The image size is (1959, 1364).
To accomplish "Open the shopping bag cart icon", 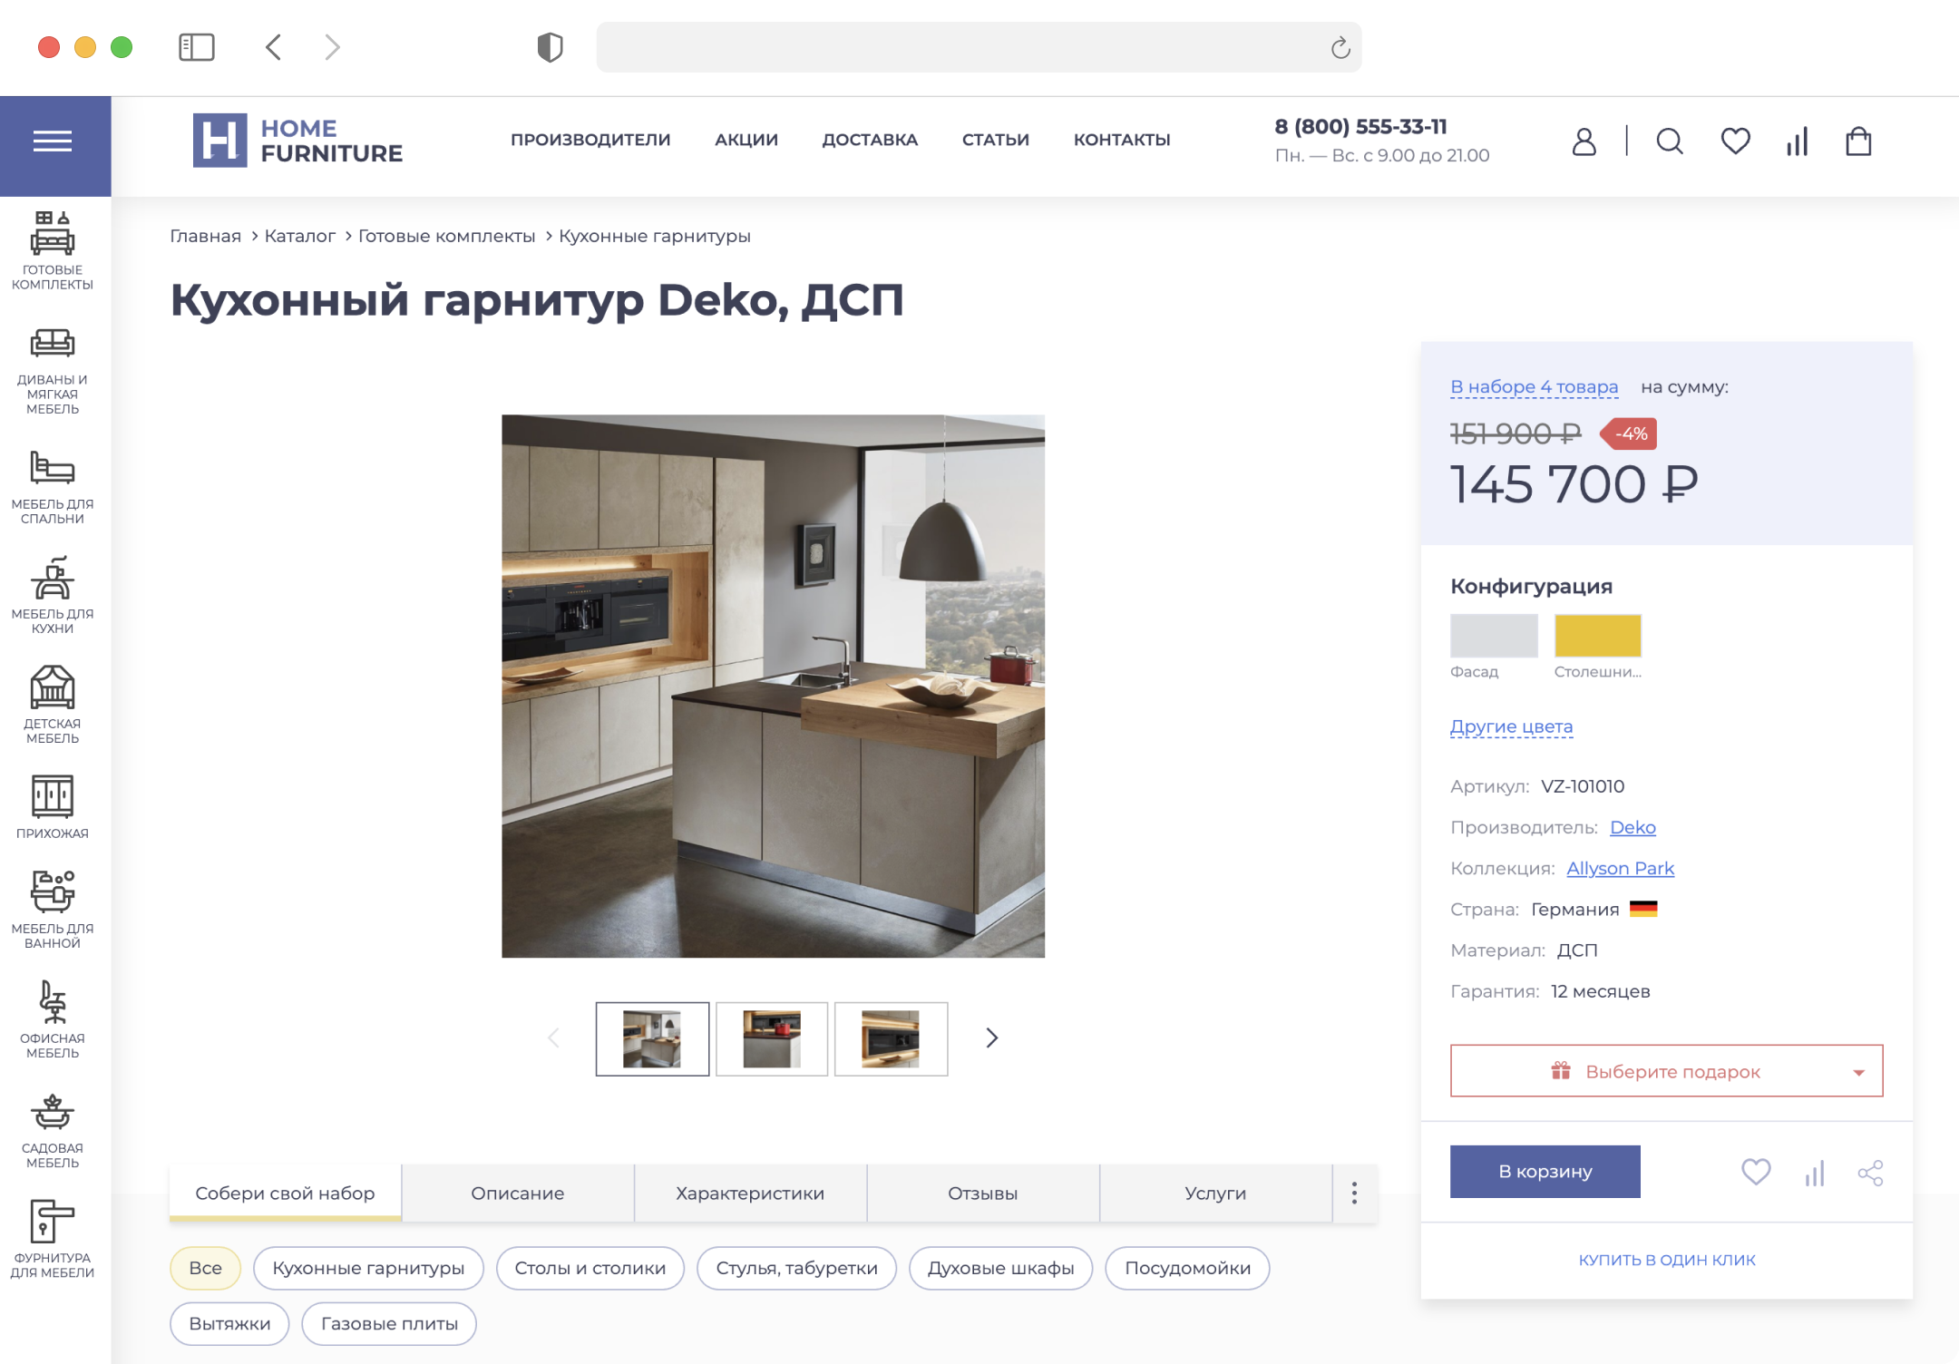I will 1858,141.
